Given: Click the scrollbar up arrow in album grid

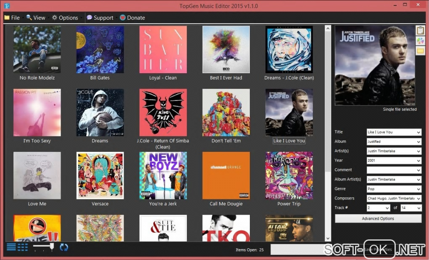Looking at the screenshot, I should pos(328,28).
